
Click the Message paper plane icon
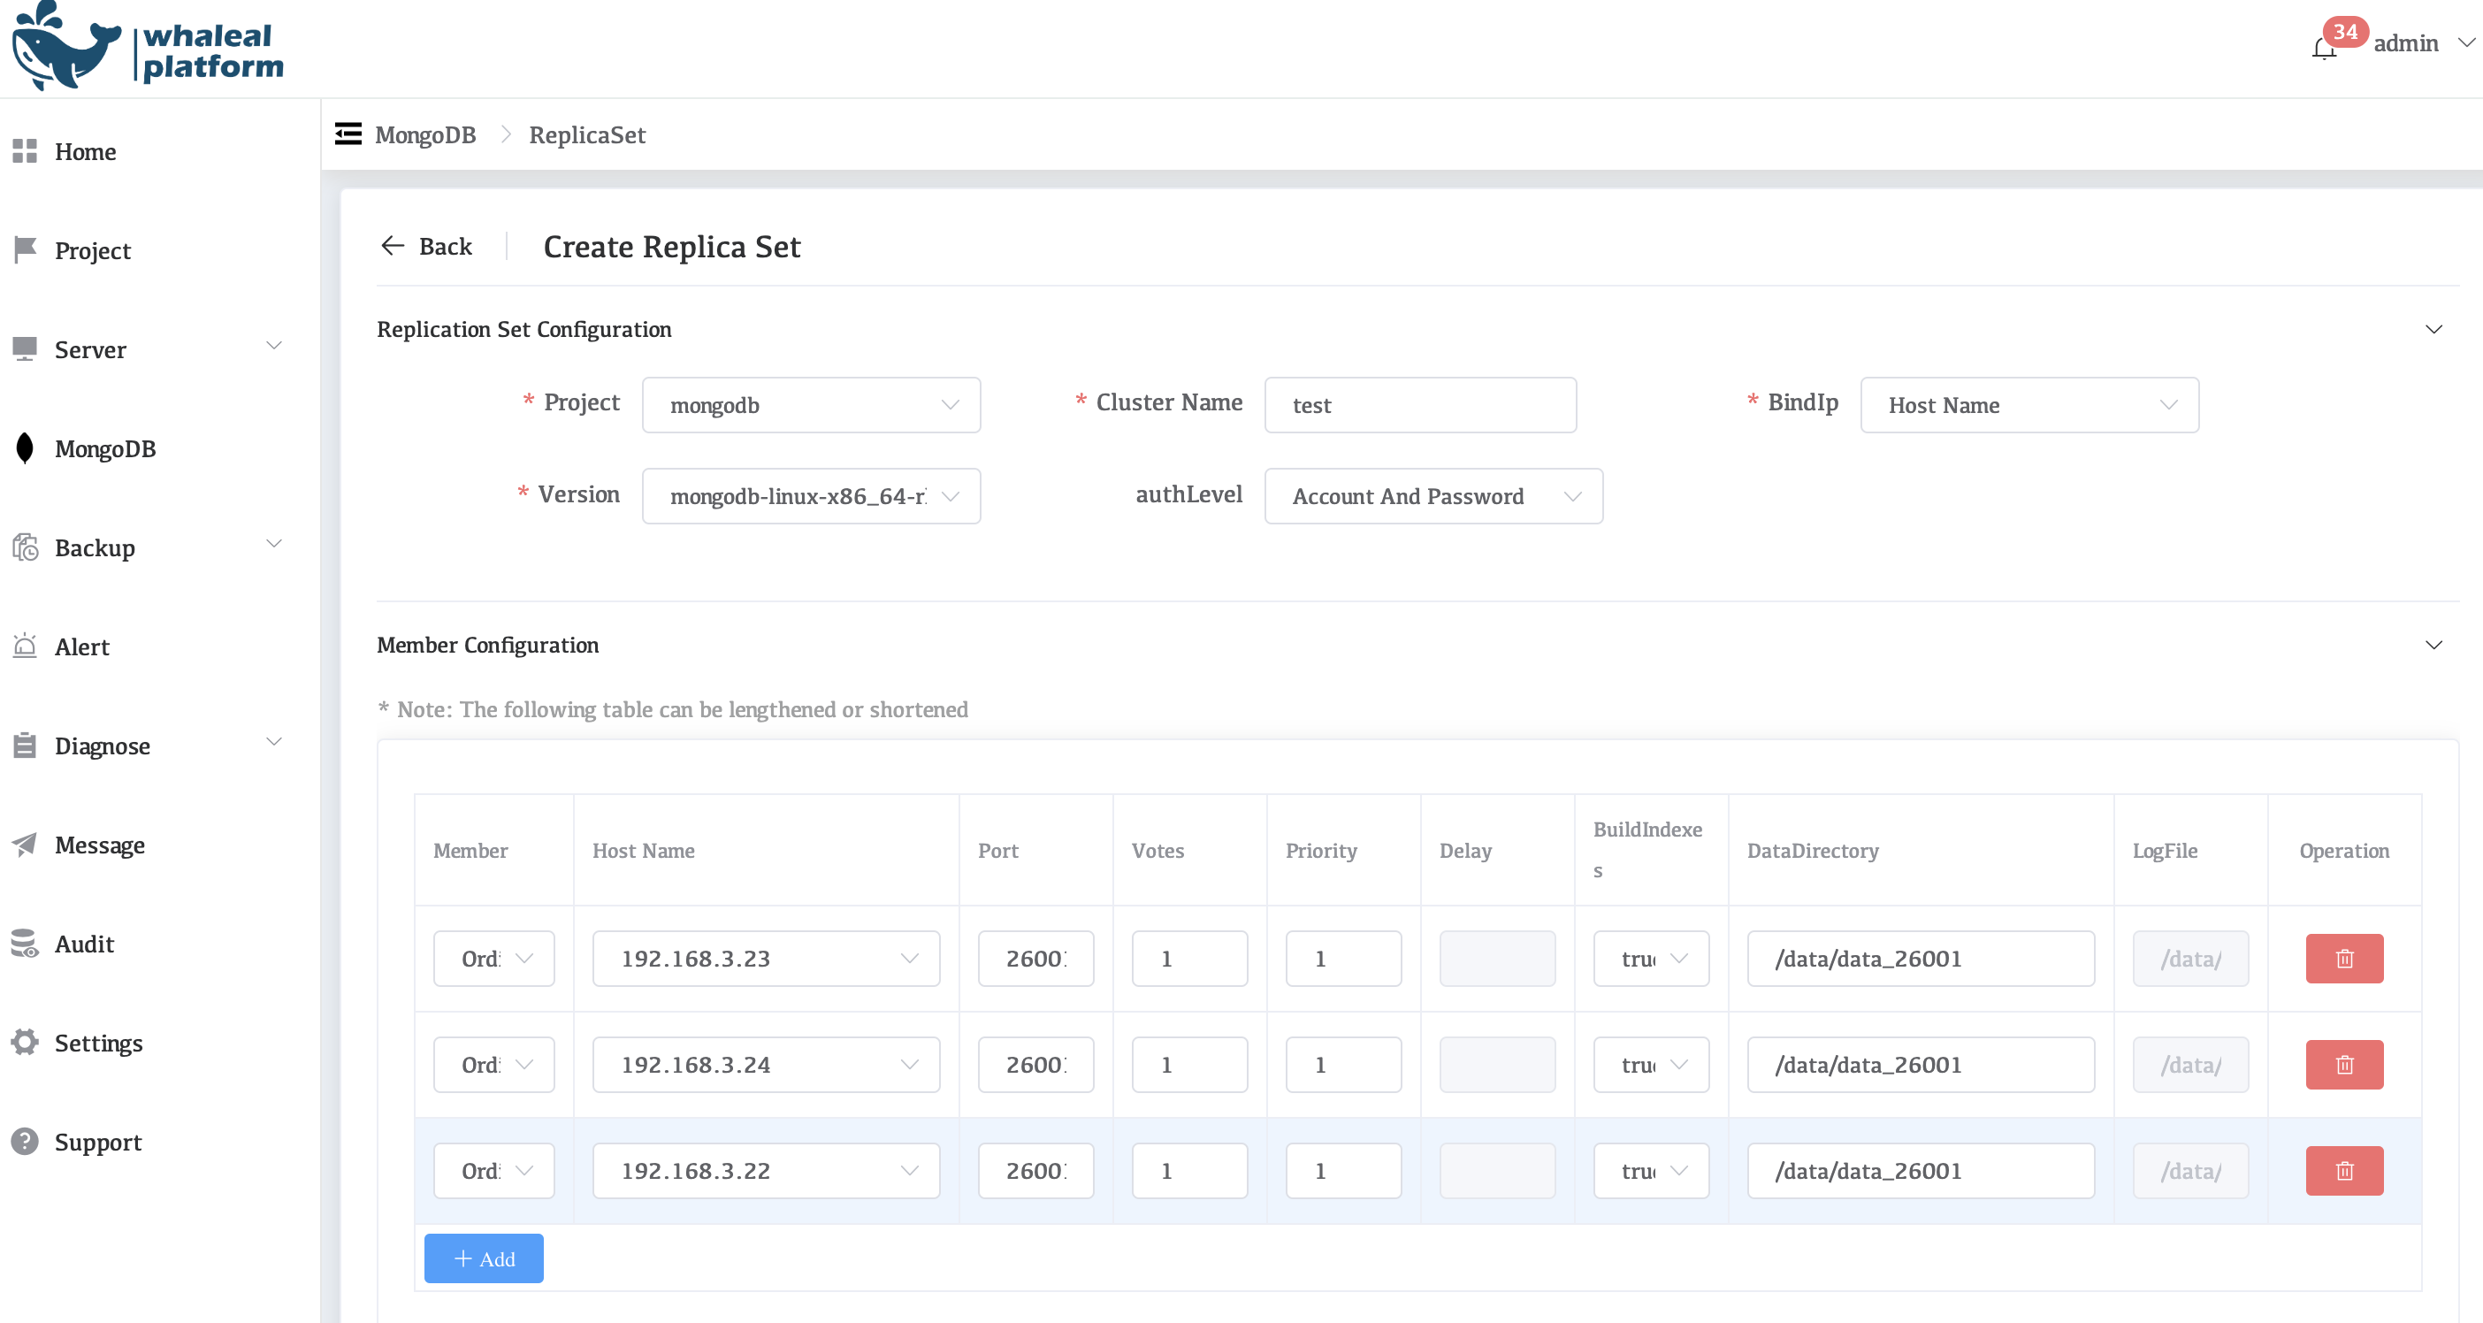tap(25, 845)
